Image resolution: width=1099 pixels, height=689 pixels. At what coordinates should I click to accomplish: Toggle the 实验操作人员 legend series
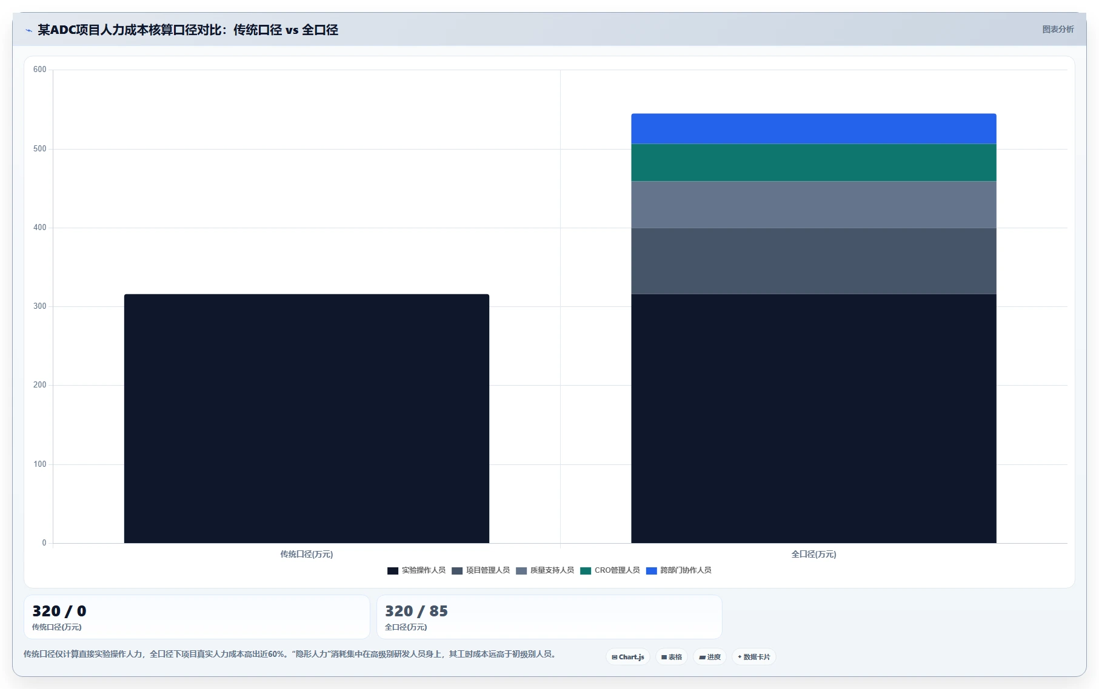(416, 570)
